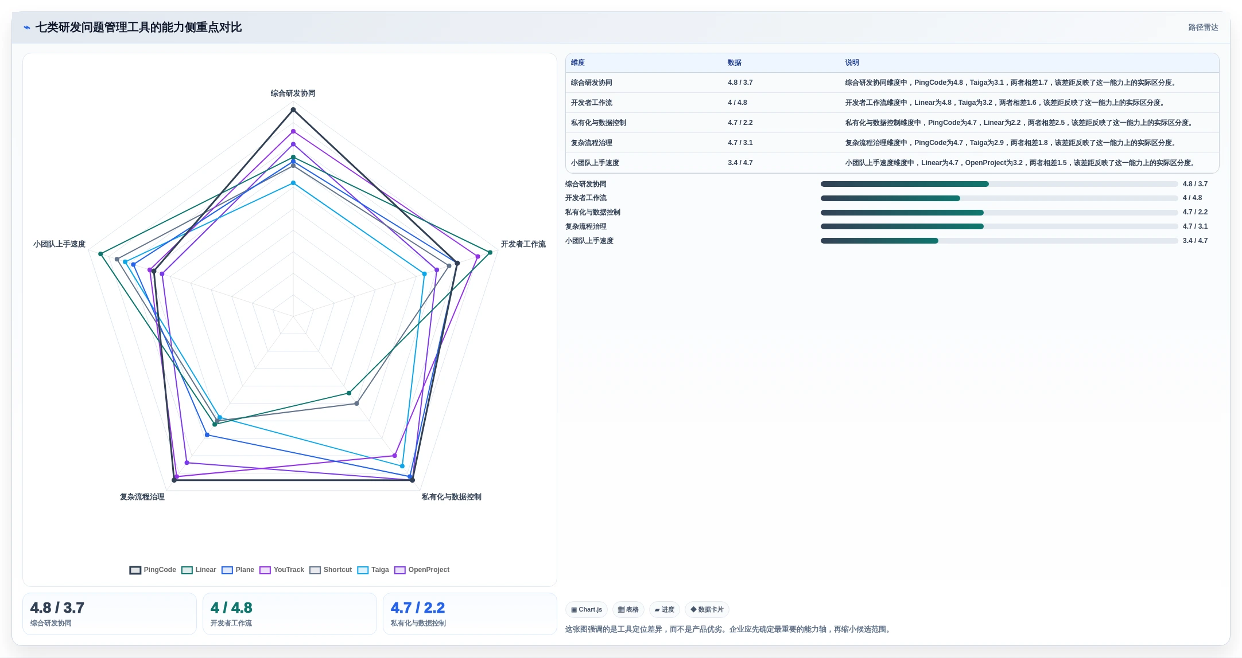Click the 私有化与数据控制 radar axis label
Image resolution: width=1242 pixels, height=658 pixels.
(x=452, y=497)
